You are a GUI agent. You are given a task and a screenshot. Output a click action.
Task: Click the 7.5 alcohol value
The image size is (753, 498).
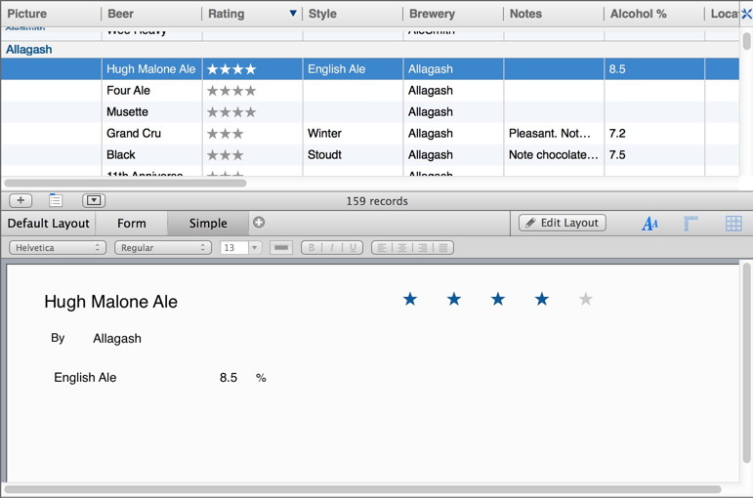[617, 154]
